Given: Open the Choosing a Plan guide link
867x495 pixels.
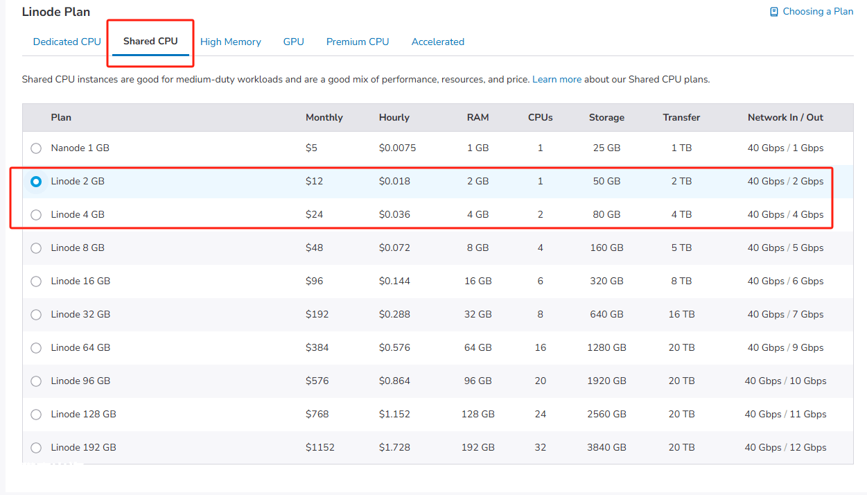Looking at the screenshot, I should 812,11.
